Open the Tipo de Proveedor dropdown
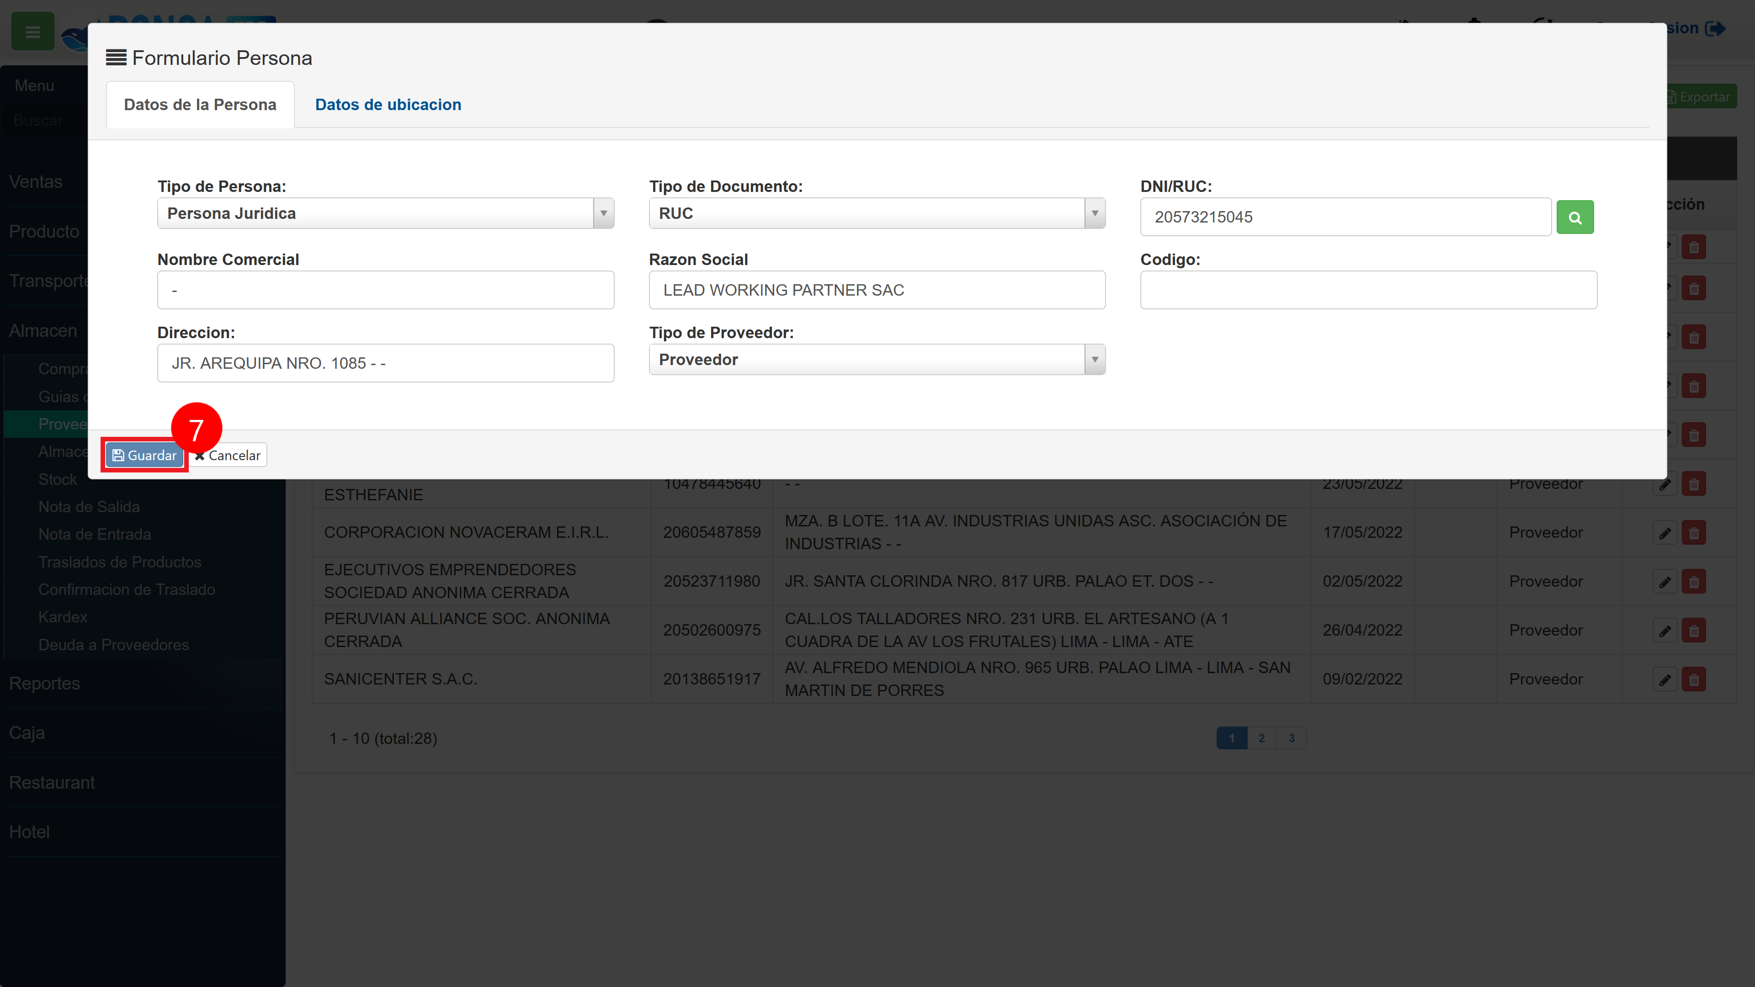The width and height of the screenshot is (1755, 987). pyautogui.click(x=877, y=360)
